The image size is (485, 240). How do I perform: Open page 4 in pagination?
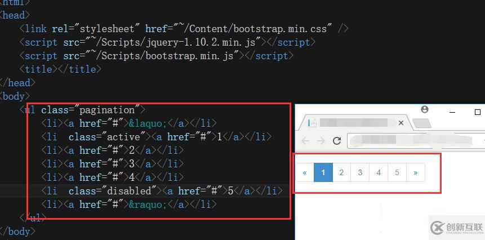coord(379,172)
